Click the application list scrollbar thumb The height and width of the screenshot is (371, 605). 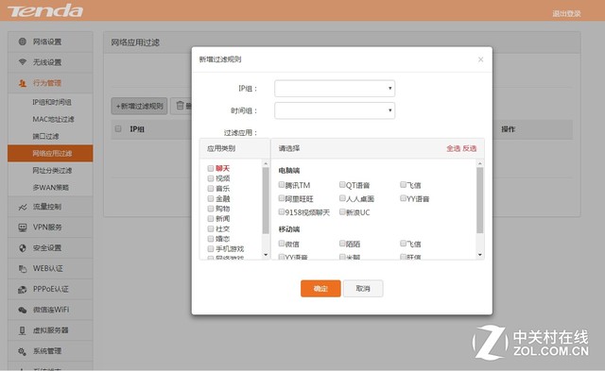coord(480,200)
